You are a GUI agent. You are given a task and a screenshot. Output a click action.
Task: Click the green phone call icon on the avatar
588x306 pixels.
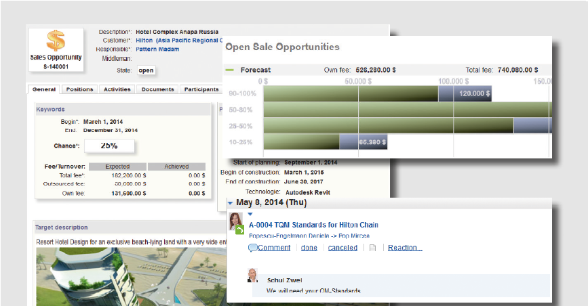(239, 230)
